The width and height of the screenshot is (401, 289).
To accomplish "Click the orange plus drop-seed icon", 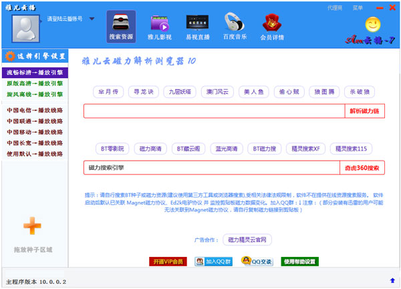I will click(32, 225).
